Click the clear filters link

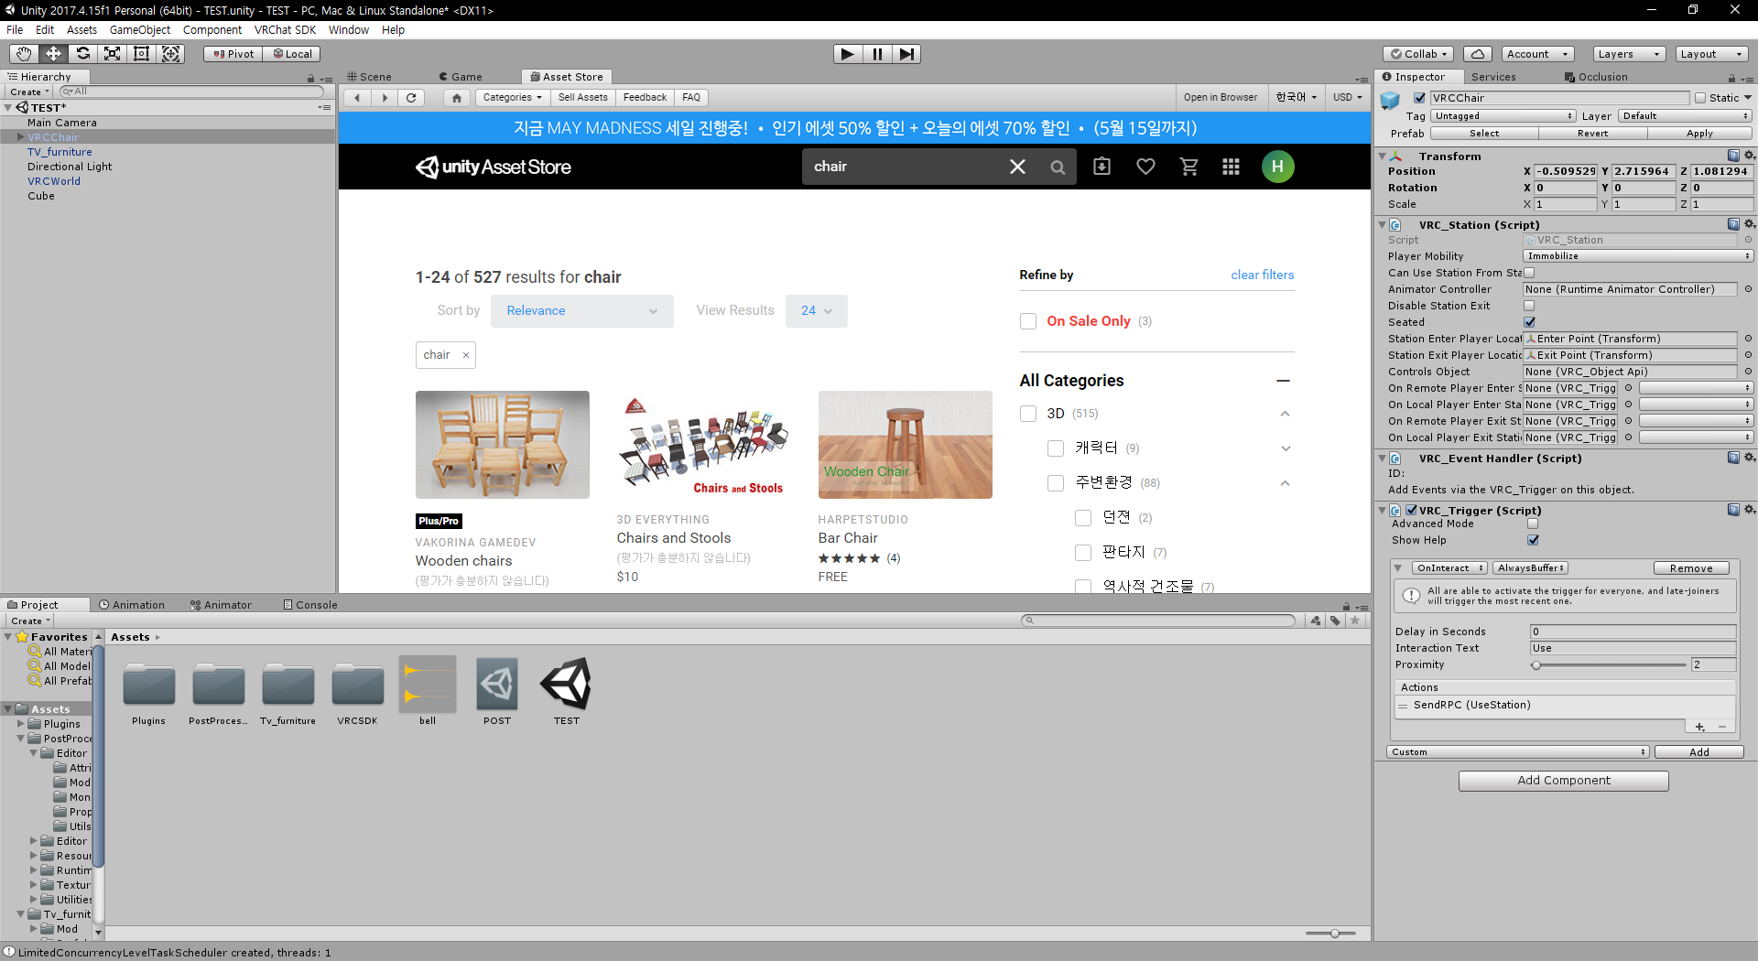pyautogui.click(x=1263, y=275)
